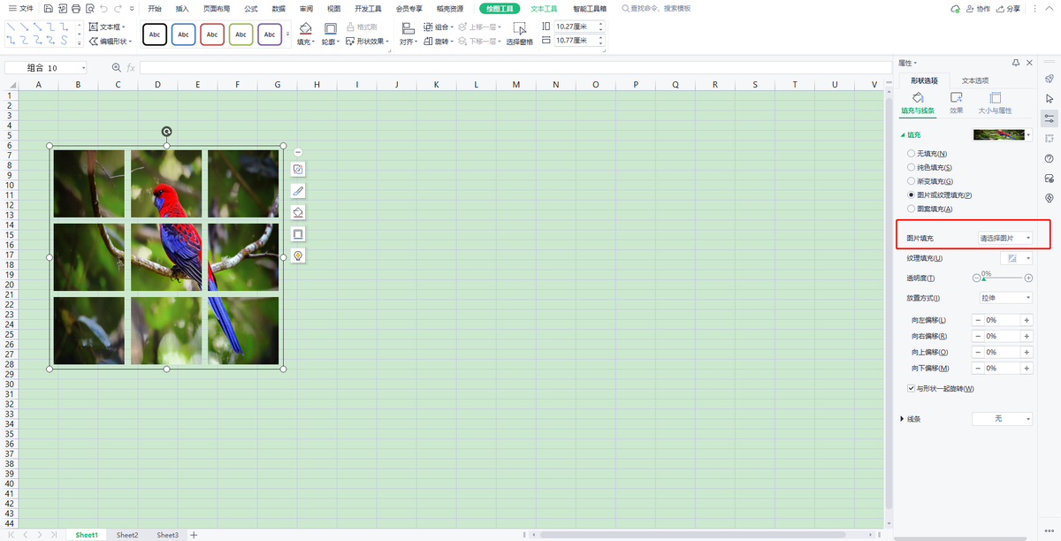
Task: Select the black-outlined Abc shape style
Action: [x=155, y=34]
